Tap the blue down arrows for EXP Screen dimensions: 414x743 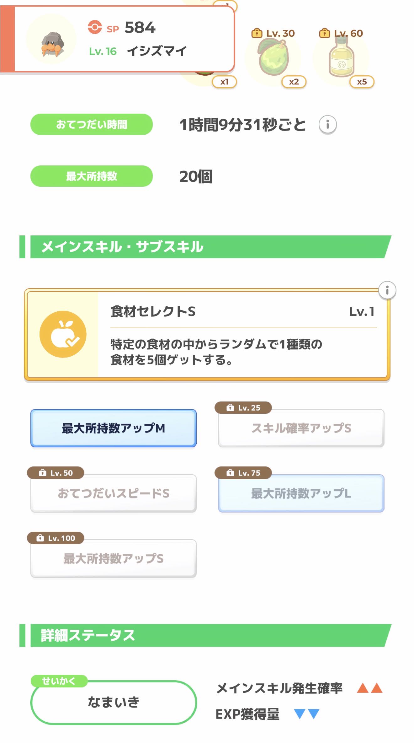tap(306, 713)
